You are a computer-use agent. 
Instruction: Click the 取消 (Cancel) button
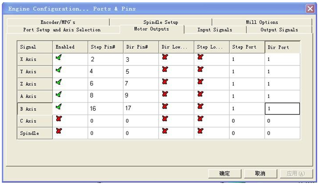tap(260, 174)
